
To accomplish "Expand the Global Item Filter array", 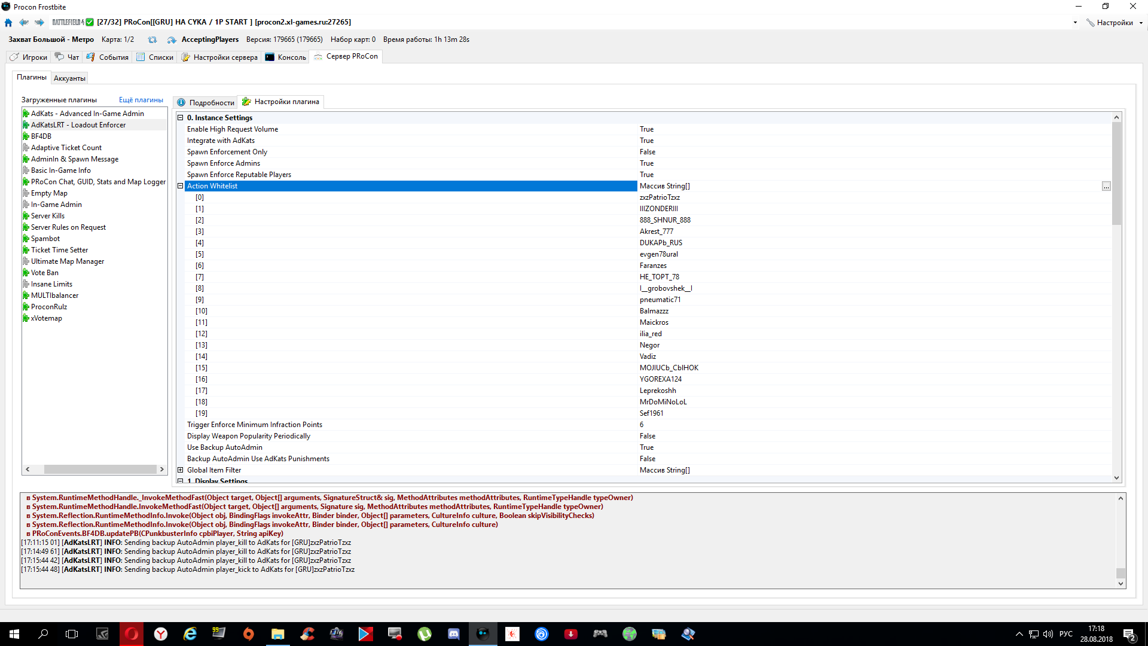I will [180, 470].
